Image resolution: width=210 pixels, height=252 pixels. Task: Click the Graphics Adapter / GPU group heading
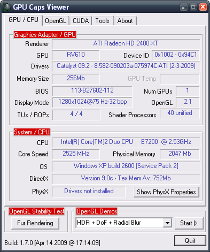coord(45,35)
